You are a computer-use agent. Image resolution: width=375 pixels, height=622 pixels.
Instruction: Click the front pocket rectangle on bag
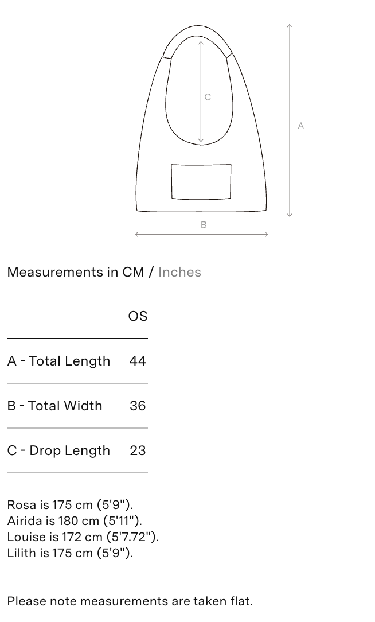pyautogui.click(x=201, y=181)
